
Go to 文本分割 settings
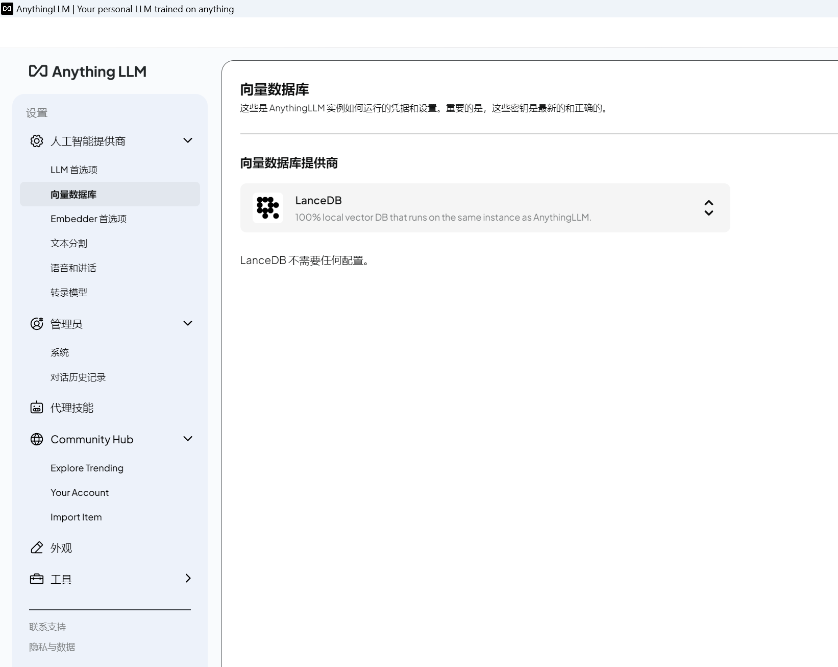tap(69, 244)
